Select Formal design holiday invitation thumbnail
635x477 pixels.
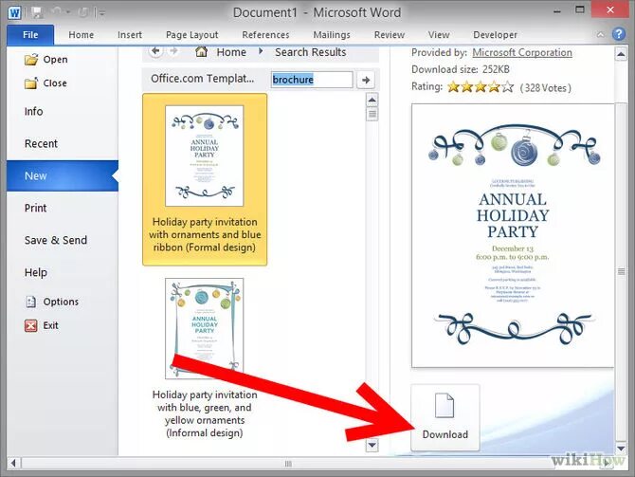coord(205,179)
